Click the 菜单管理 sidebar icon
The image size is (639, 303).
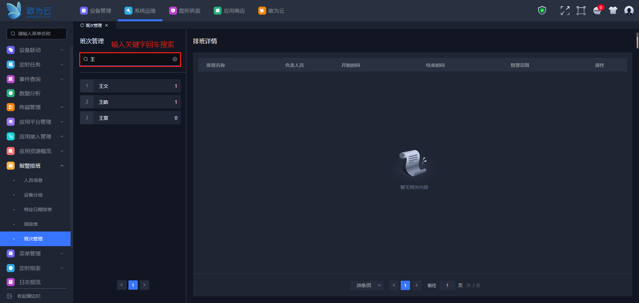click(x=11, y=253)
